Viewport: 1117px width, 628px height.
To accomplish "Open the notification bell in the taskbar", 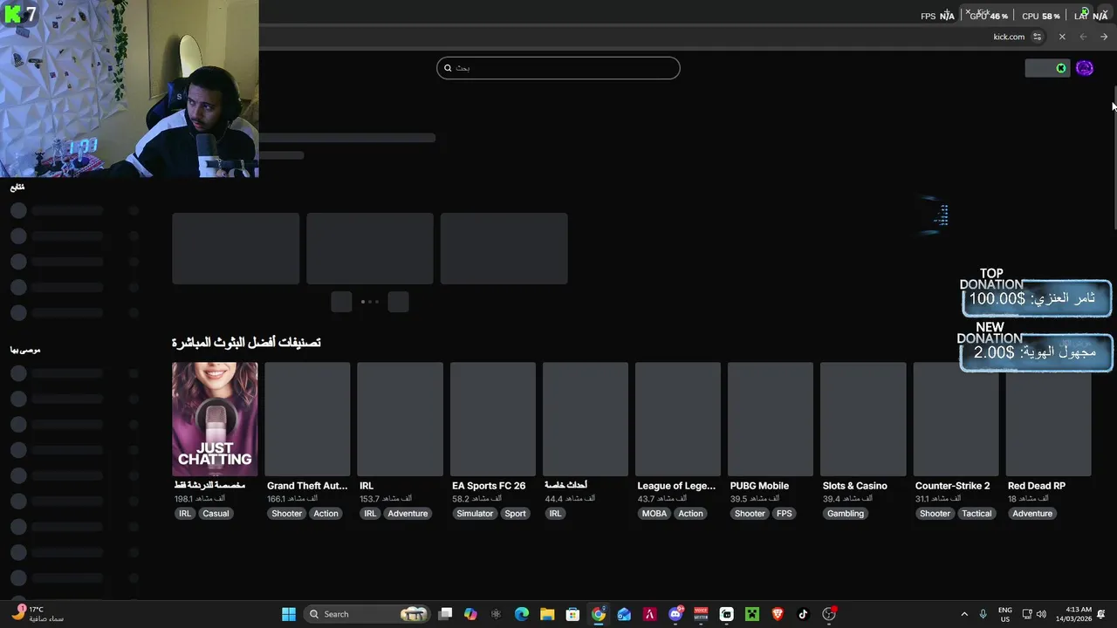I will 1102,614.
